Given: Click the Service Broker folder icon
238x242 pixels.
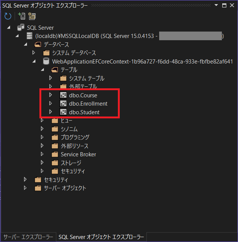Looking at the screenshot, I should (55, 154).
